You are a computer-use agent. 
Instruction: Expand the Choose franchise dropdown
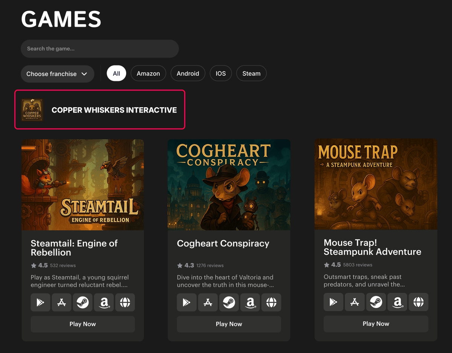(57, 74)
